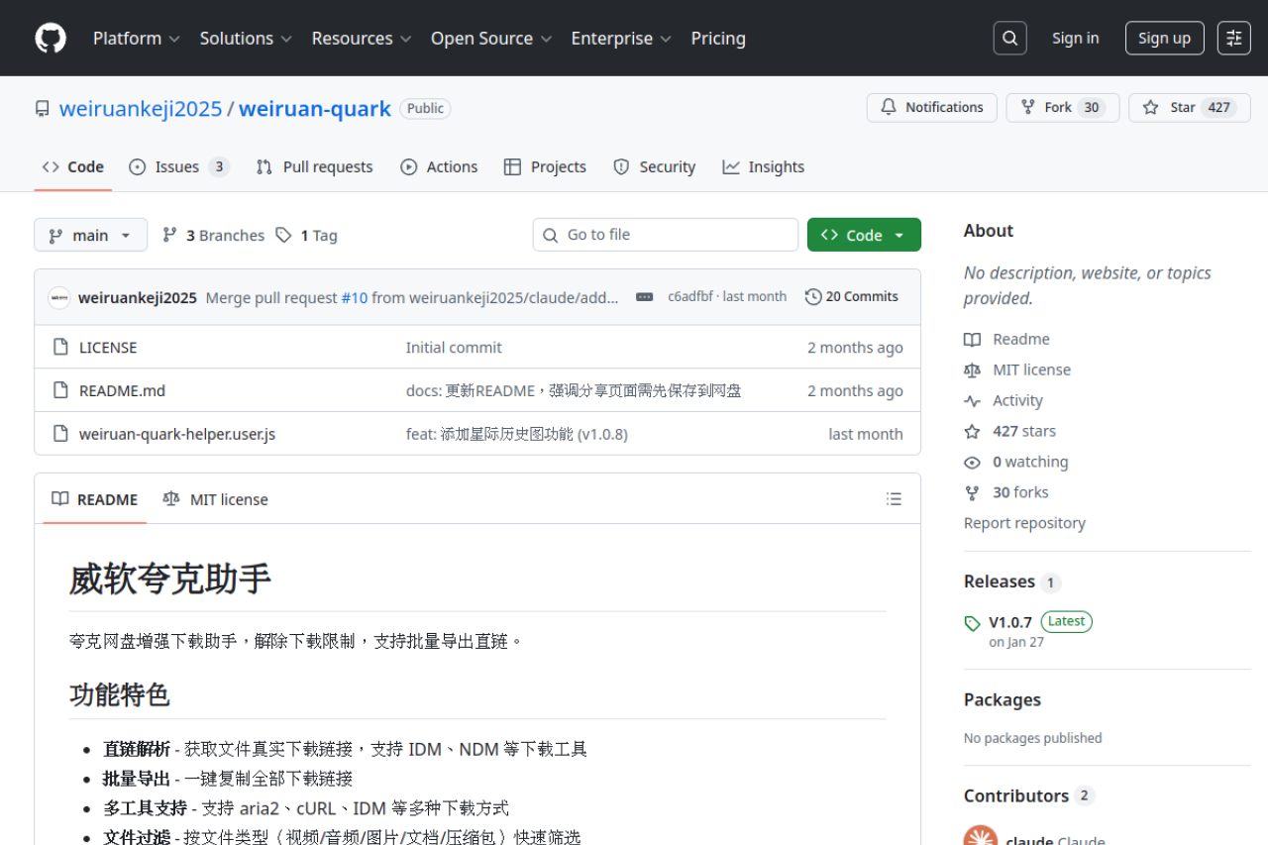Expand the green Code dropdown

coord(864,235)
